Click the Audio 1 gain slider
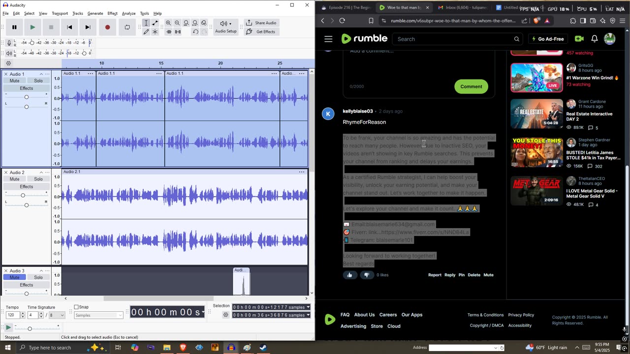The image size is (630, 354). tap(27, 97)
